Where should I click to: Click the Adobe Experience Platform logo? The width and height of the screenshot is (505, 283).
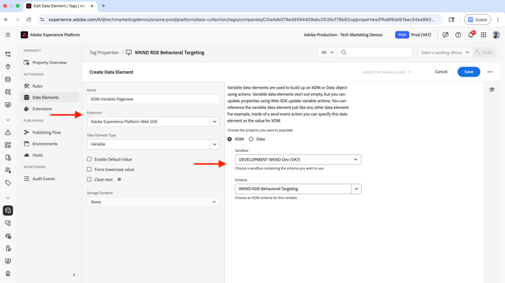click(24, 35)
